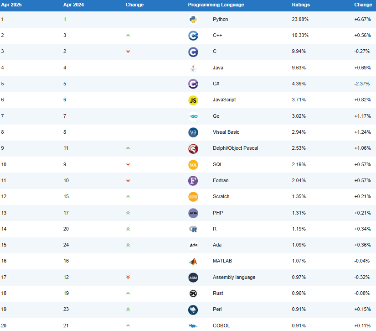Click the PHP elephant logo icon

pos(193,213)
